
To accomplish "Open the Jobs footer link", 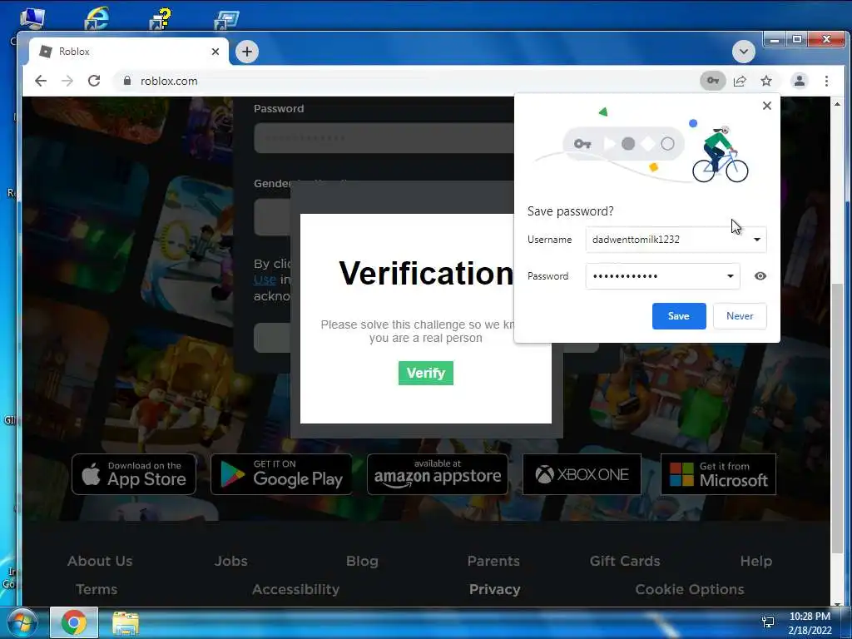I will click(x=231, y=562).
